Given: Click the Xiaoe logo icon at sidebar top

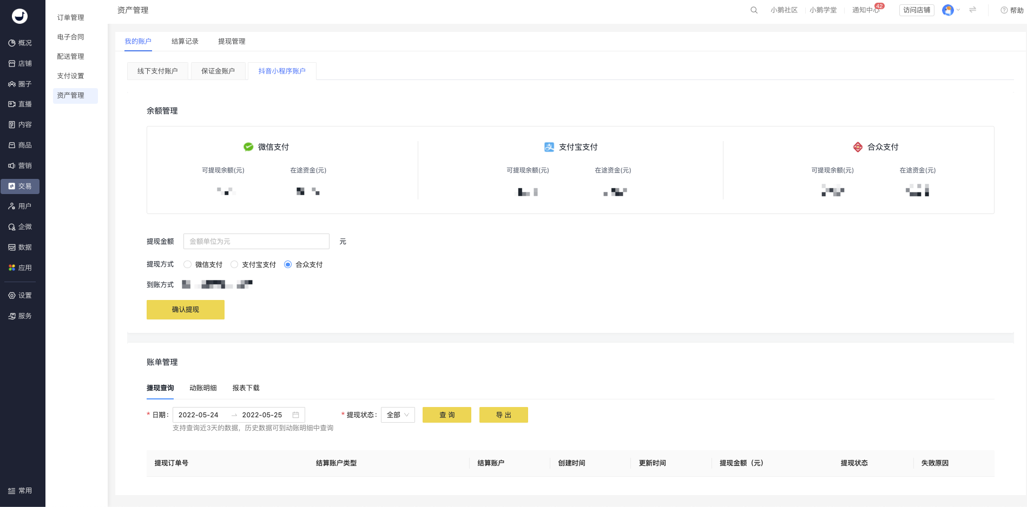Looking at the screenshot, I should (x=20, y=16).
